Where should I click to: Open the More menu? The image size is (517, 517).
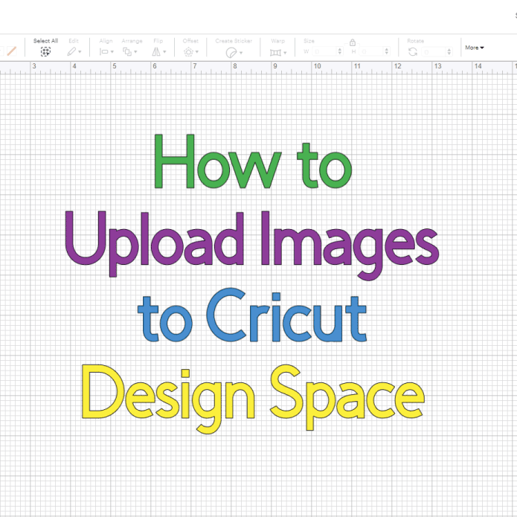coord(475,48)
